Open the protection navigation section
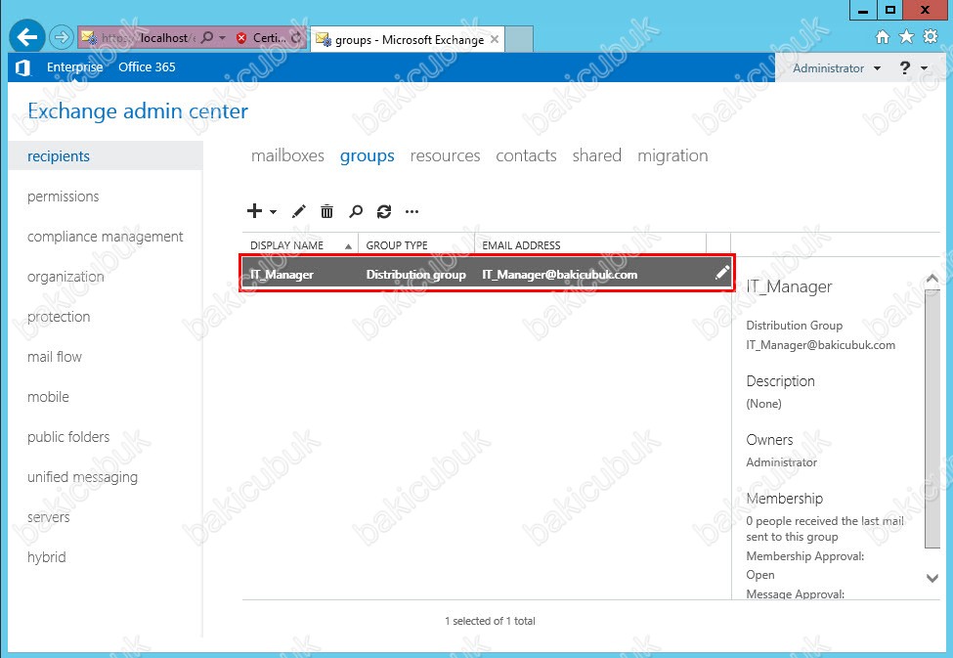Viewport: 953px width, 658px height. (x=59, y=317)
